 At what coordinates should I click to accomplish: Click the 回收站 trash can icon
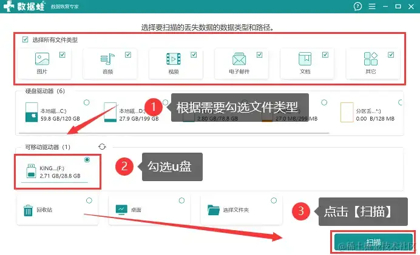28,210
